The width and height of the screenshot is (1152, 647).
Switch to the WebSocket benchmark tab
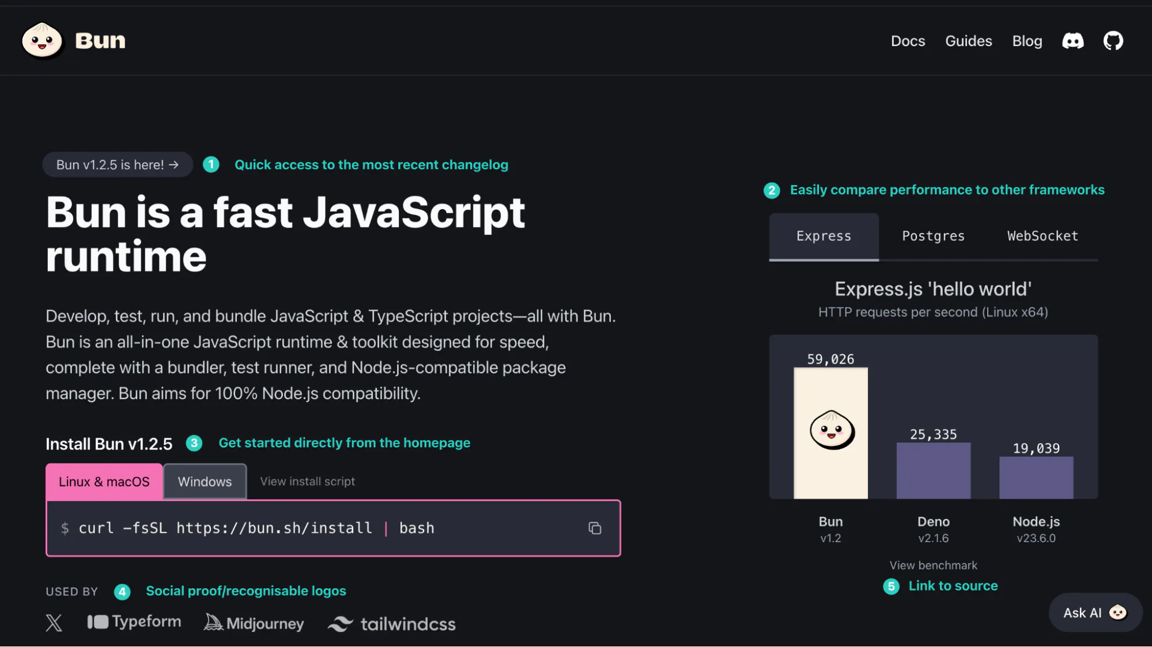click(1043, 236)
